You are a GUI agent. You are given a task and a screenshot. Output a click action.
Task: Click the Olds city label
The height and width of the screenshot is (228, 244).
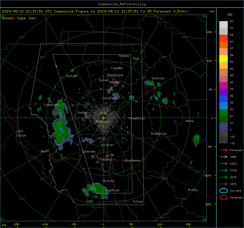tap(103, 113)
